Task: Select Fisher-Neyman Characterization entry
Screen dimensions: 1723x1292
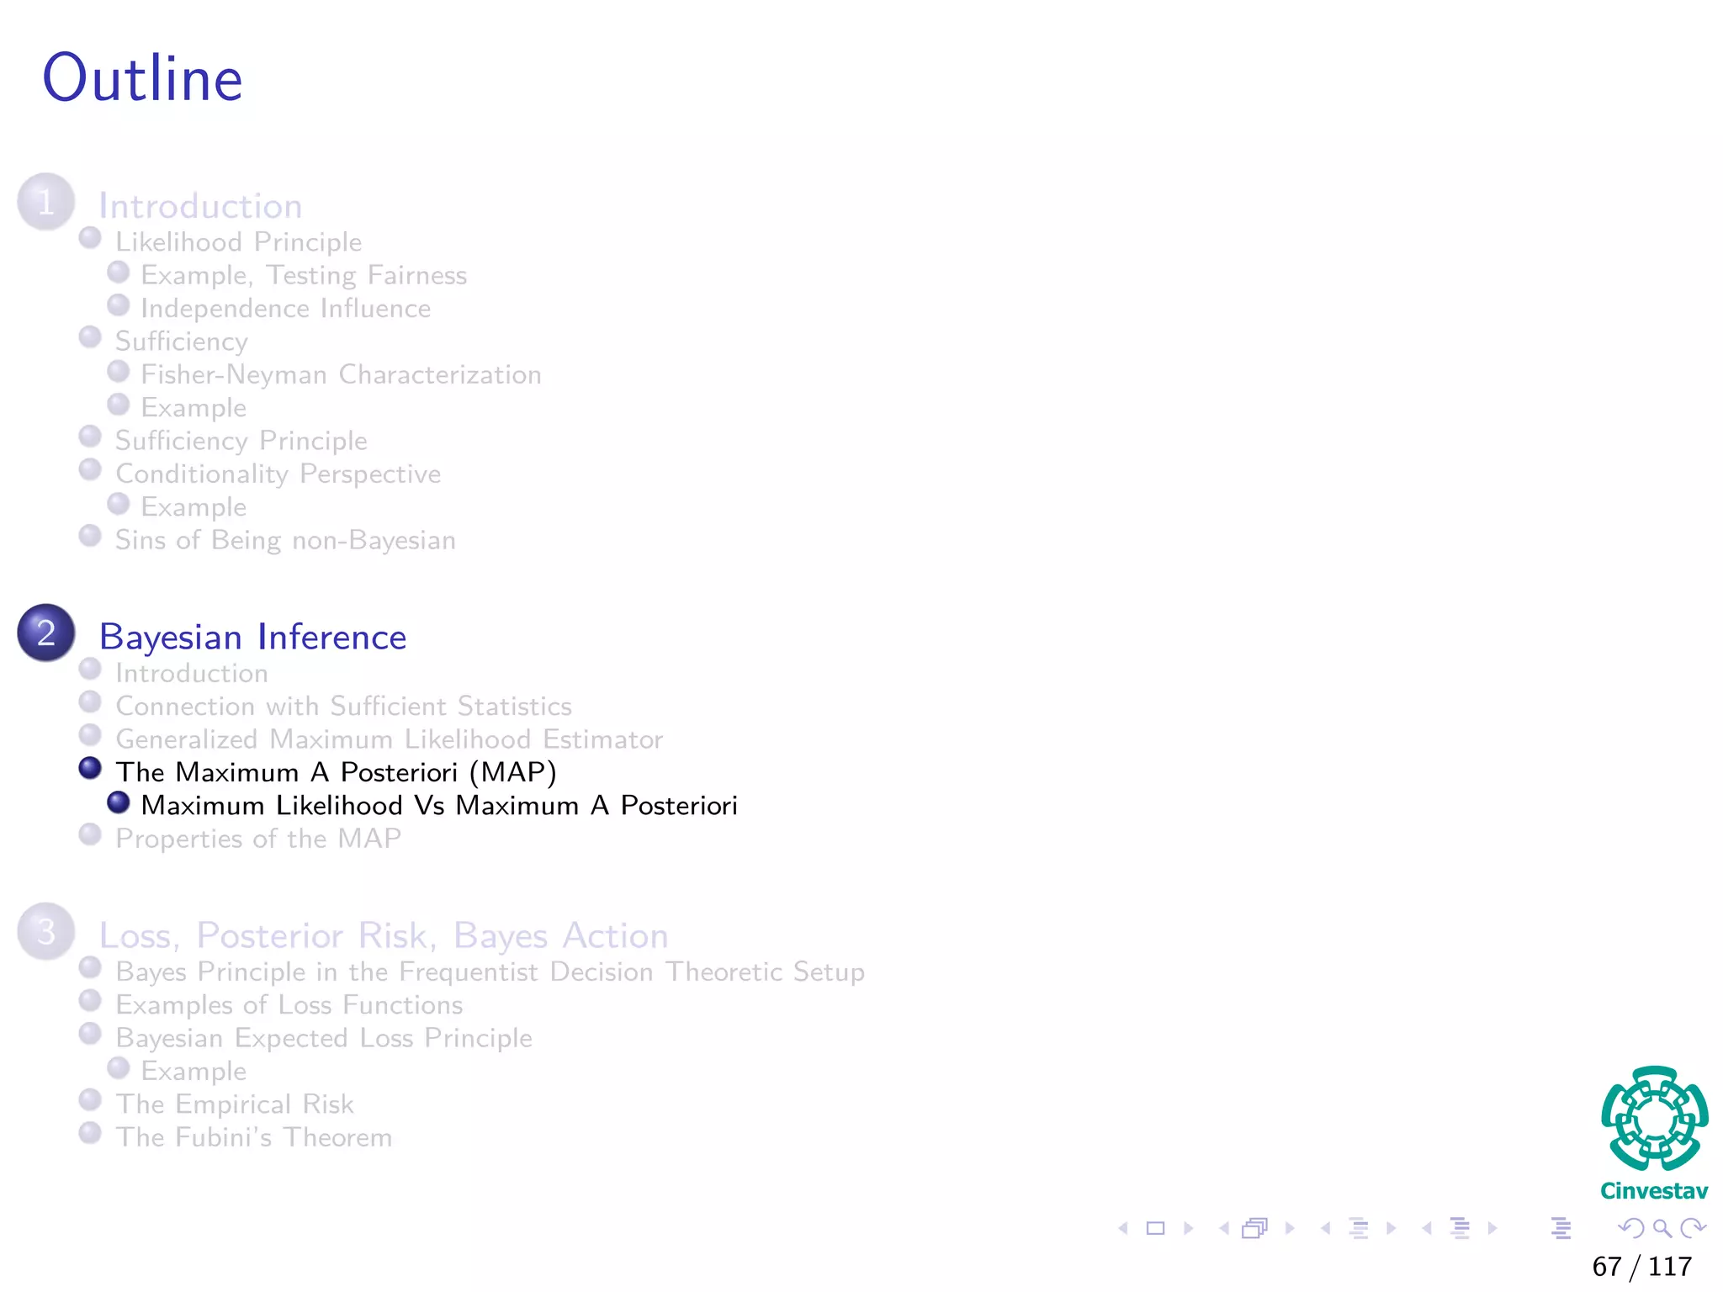Action: pos(341,374)
